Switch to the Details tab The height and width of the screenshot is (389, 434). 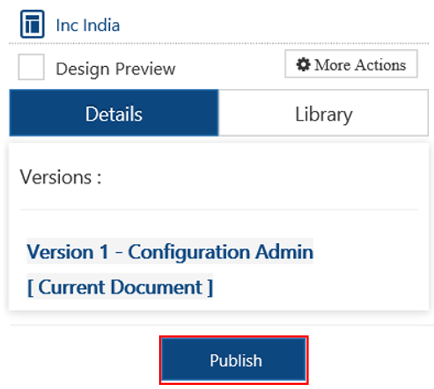pyautogui.click(x=114, y=113)
